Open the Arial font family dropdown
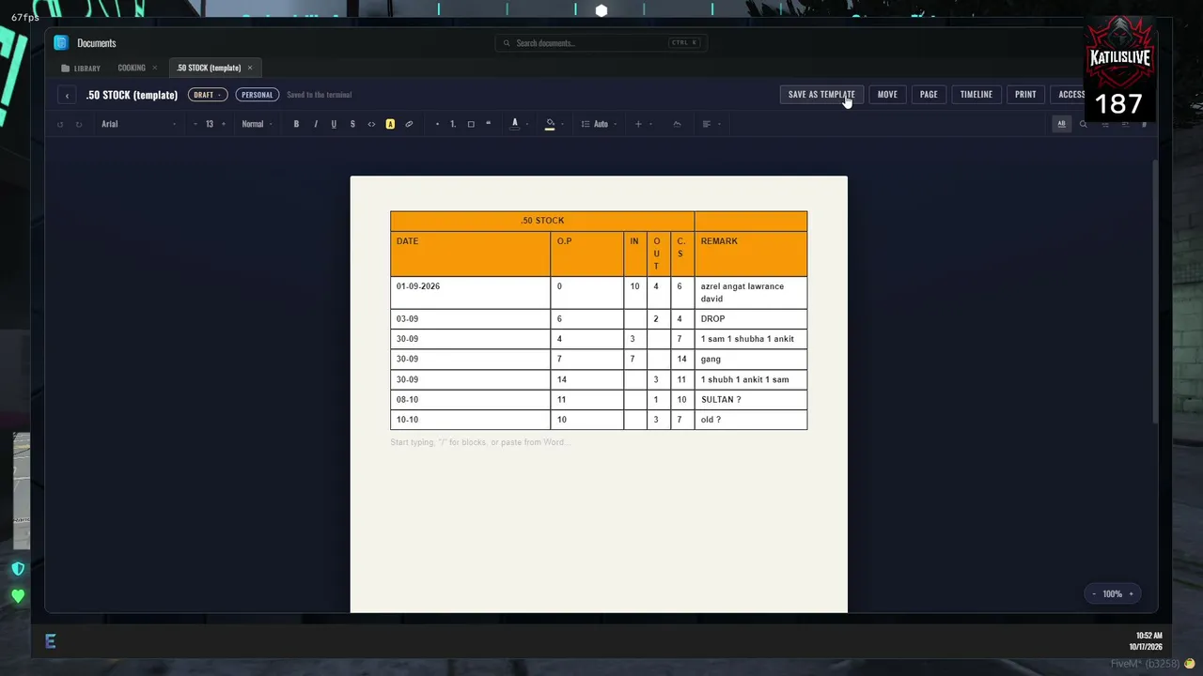 click(x=139, y=124)
